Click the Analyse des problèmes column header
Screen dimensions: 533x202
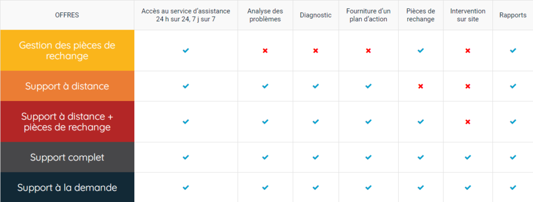[265, 15]
